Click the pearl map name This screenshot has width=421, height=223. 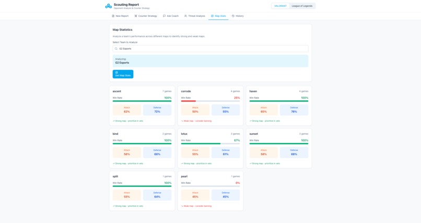[x=184, y=177]
